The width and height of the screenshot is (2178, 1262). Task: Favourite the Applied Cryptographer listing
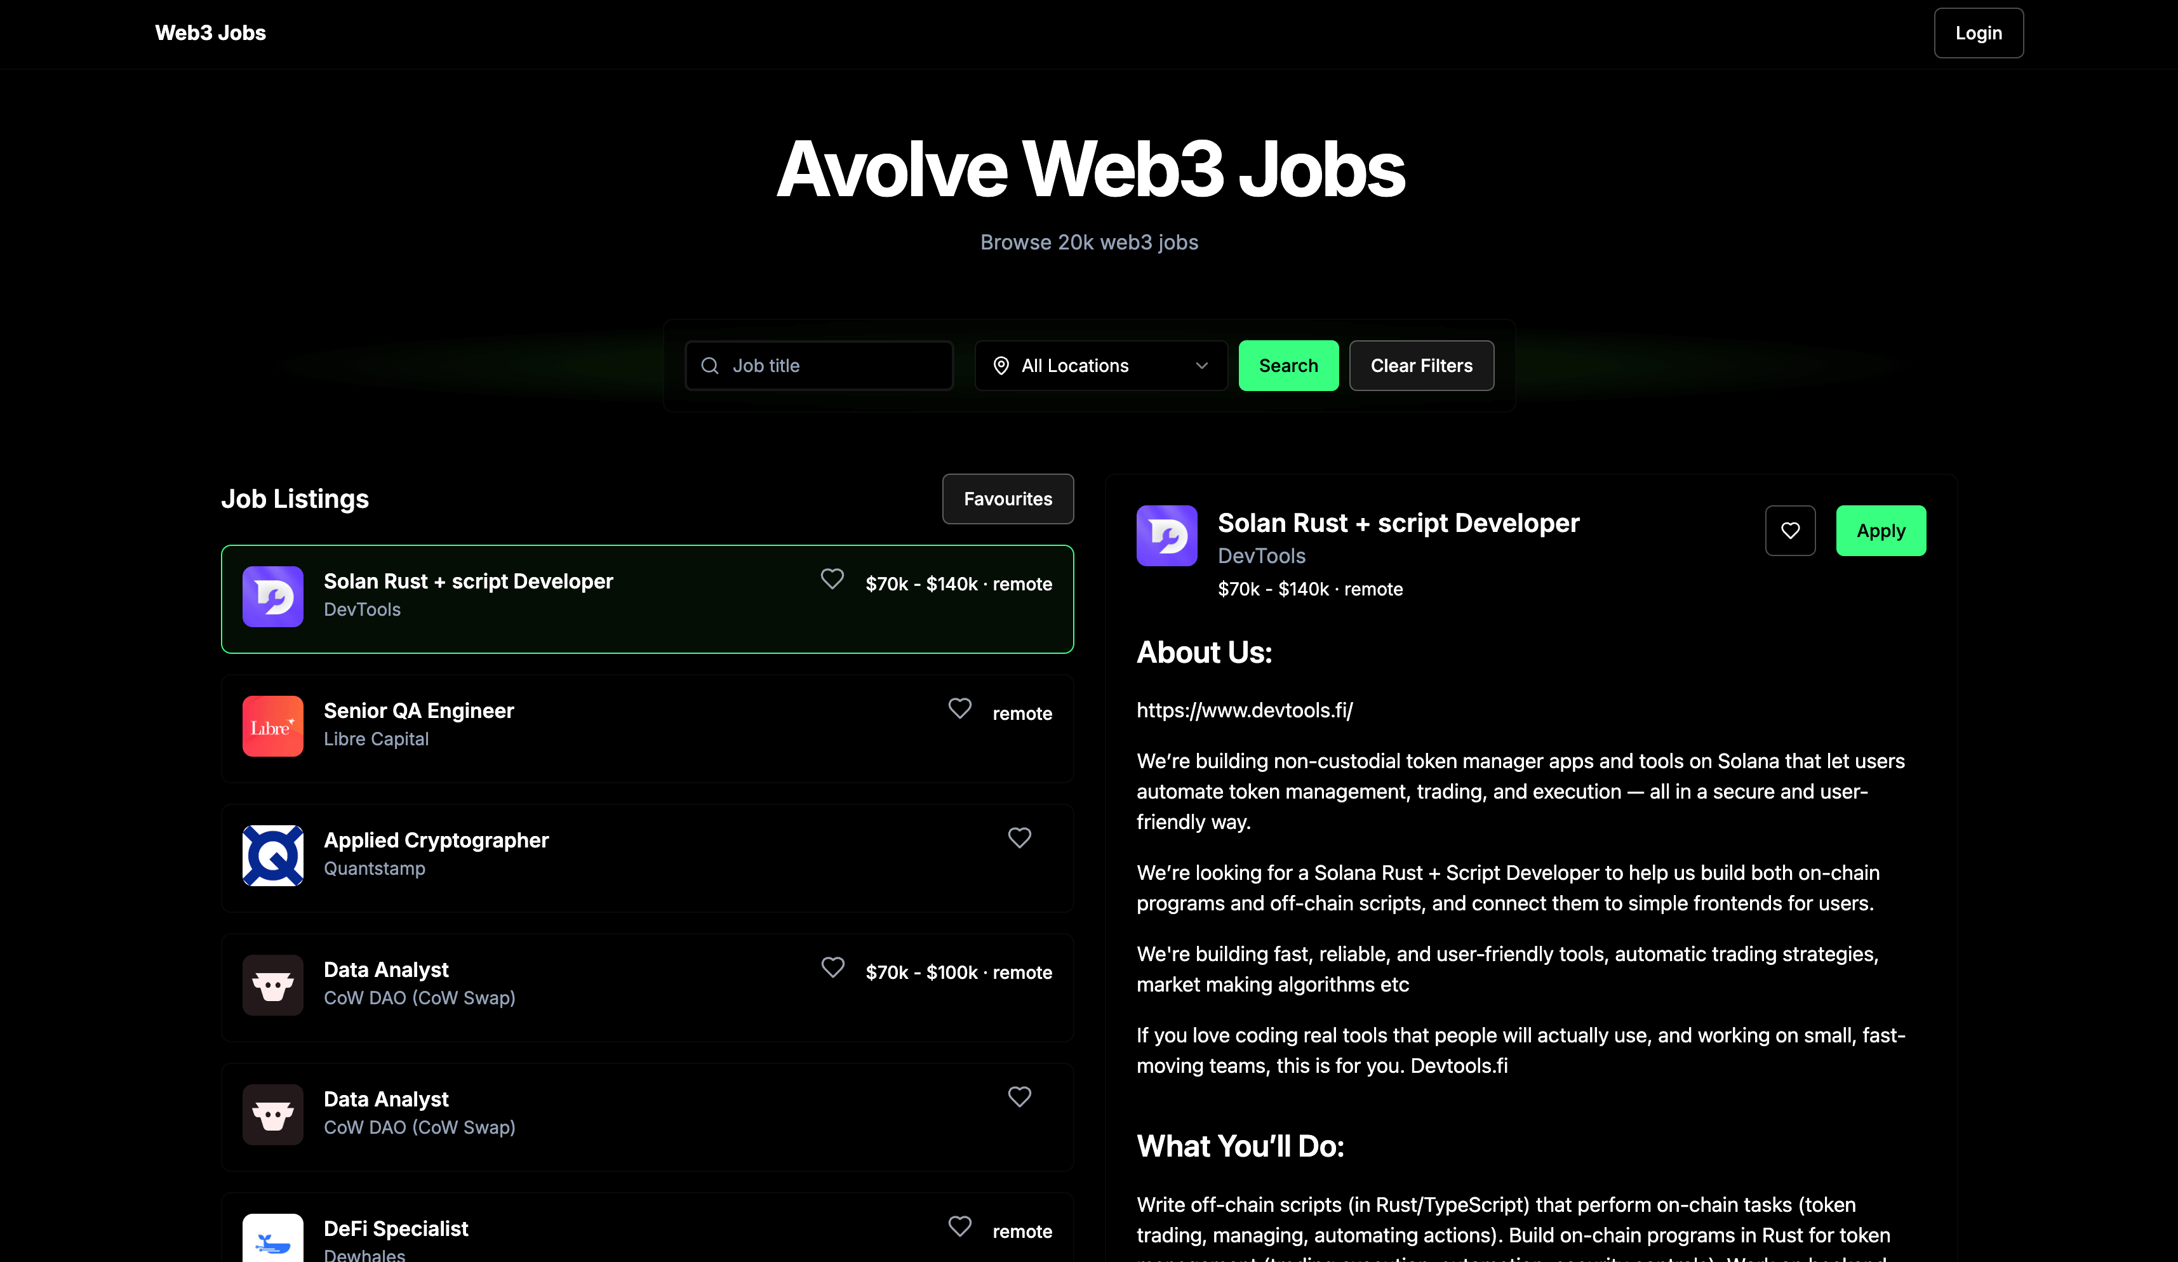coord(1020,837)
